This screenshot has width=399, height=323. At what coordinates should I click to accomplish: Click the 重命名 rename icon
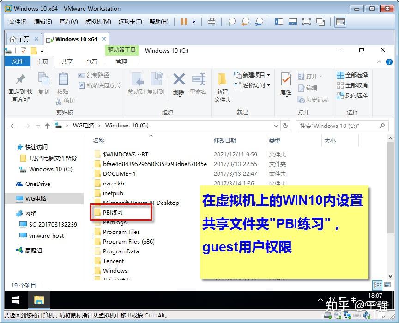pyautogui.click(x=198, y=79)
